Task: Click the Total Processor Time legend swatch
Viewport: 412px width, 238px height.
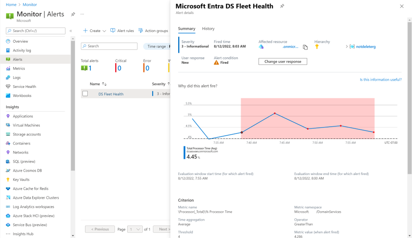Action: coord(184,153)
